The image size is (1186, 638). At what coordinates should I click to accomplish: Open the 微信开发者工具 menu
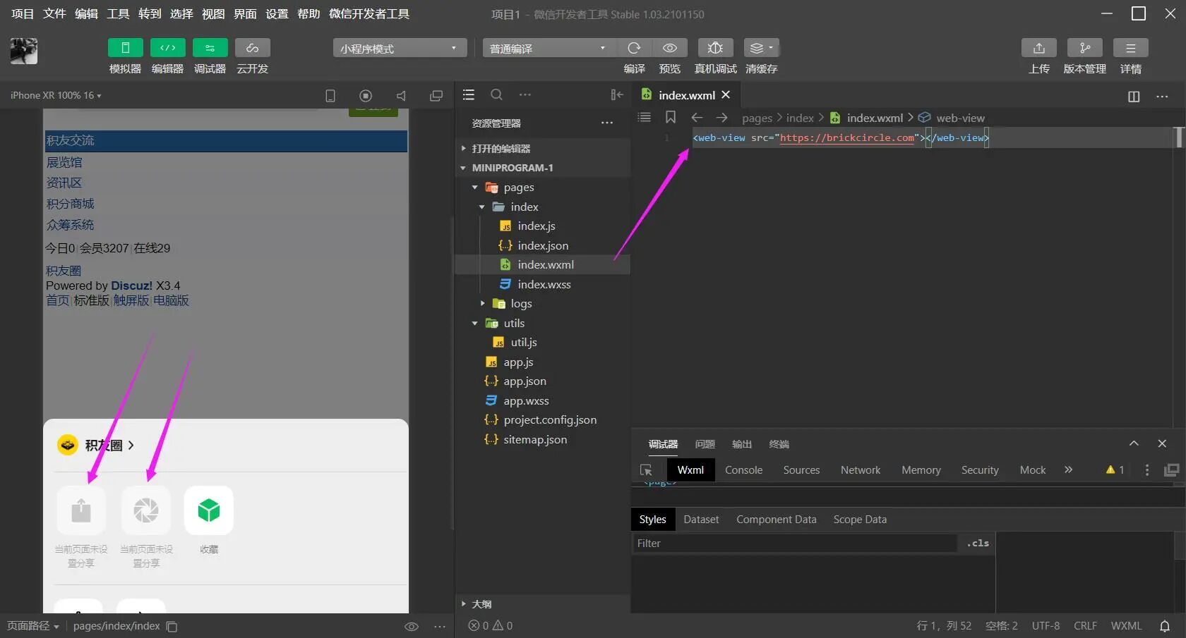(369, 14)
